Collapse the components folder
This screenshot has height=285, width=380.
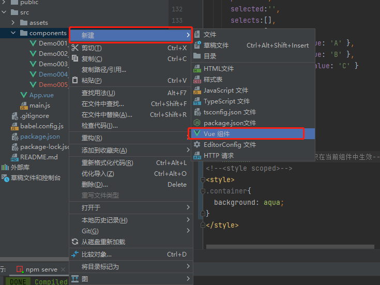pyautogui.click(x=13, y=33)
